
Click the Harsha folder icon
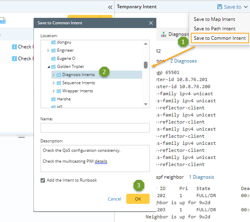coord(53,99)
